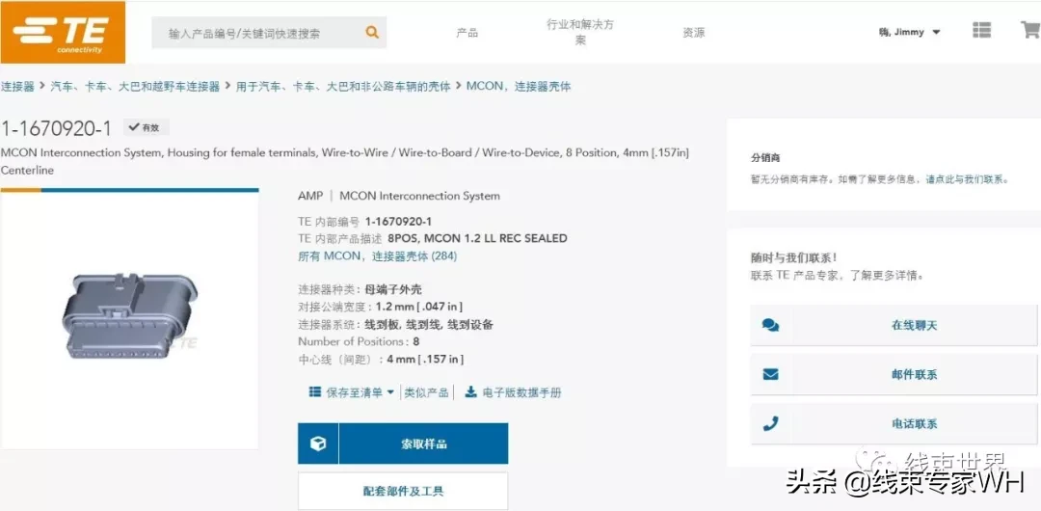Select the 母端子外壳 value

(x=393, y=289)
